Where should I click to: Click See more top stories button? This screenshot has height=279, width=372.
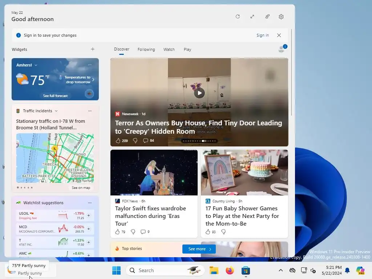(x=199, y=249)
